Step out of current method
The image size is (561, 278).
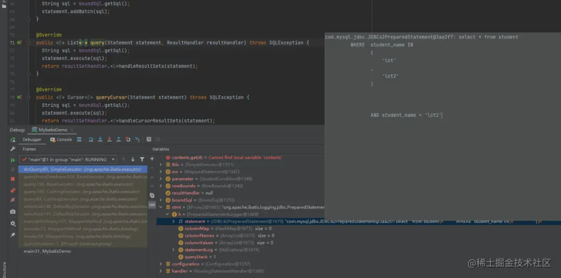tap(119, 140)
